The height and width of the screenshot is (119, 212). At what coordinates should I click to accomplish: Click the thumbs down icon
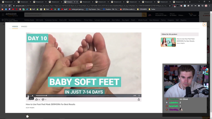(x=43, y=99)
